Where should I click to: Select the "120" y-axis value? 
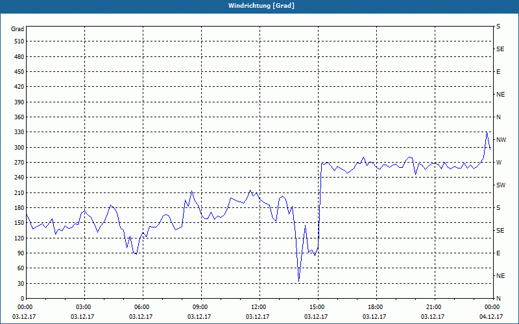point(19,238)
